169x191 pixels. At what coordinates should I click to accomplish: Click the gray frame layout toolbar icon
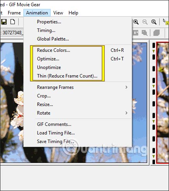pyautogui.click(x=136, y=33)
